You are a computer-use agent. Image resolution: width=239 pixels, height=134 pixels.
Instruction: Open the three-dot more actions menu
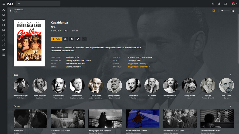tap(84, 39)
